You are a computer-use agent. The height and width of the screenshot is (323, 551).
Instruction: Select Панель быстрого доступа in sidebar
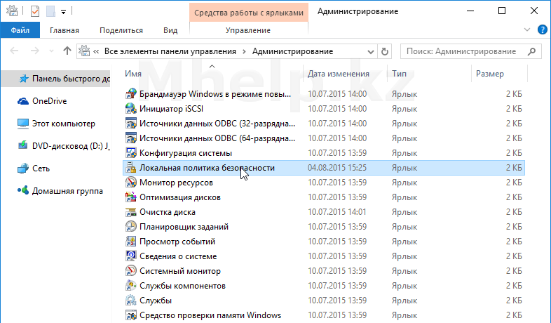coord(55,79)
